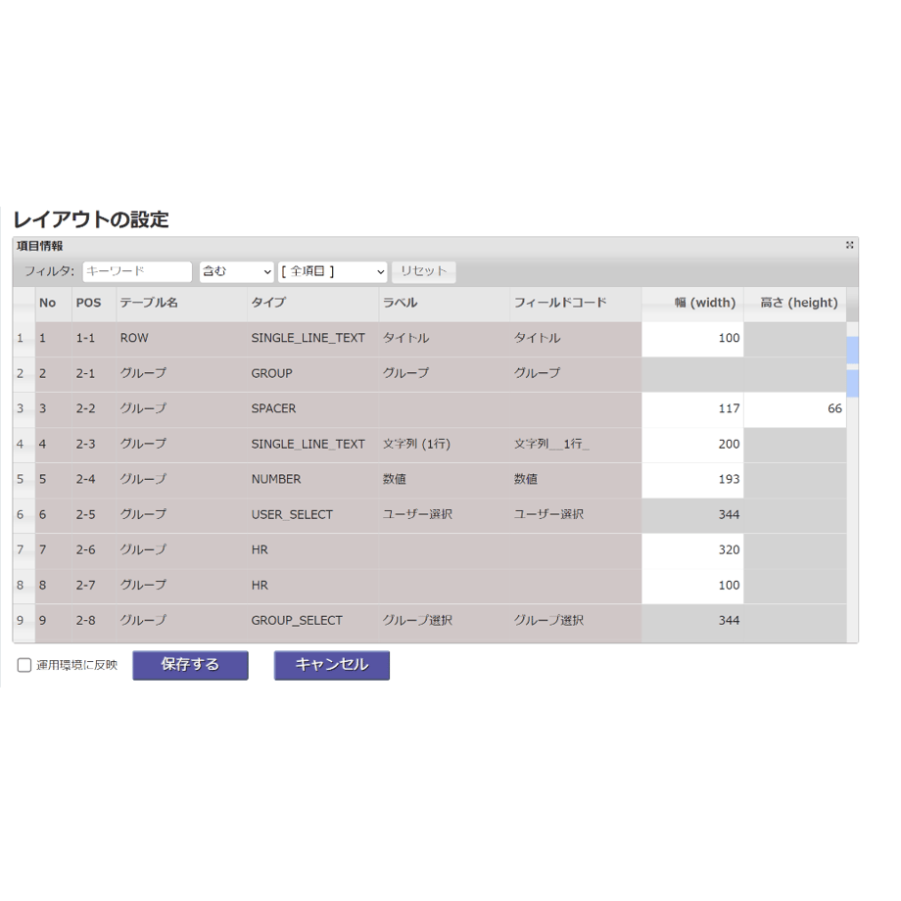The width and height of the screenshot is (901, 901).
Task: Select width cell 100 in the ROW row
Action: click(692, 339)
